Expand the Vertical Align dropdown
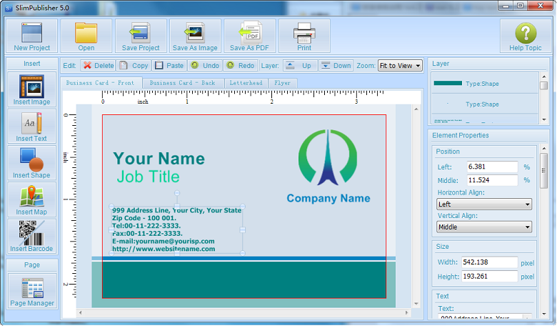Image resolution: width=557 pixels, height=326 pixels. tap(484, 227)
